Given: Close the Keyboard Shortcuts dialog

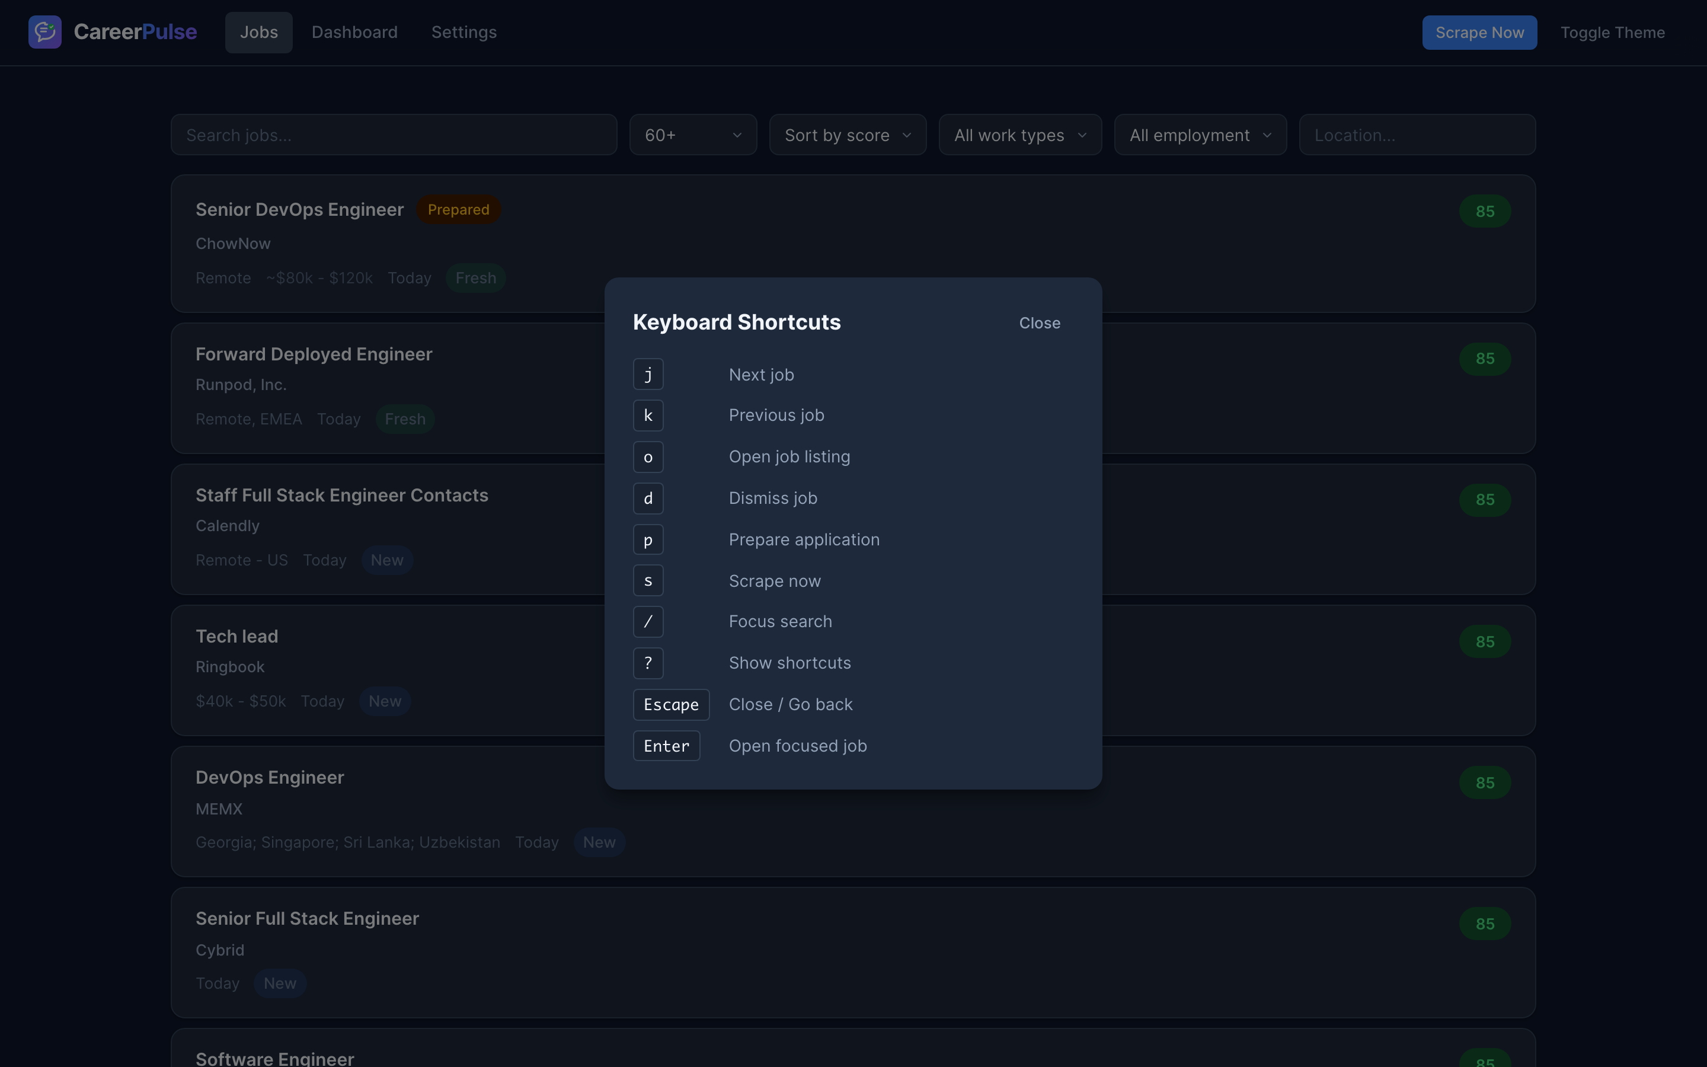Looking at the screenshot, I should pyautogui.click(x=1039, y=322).
